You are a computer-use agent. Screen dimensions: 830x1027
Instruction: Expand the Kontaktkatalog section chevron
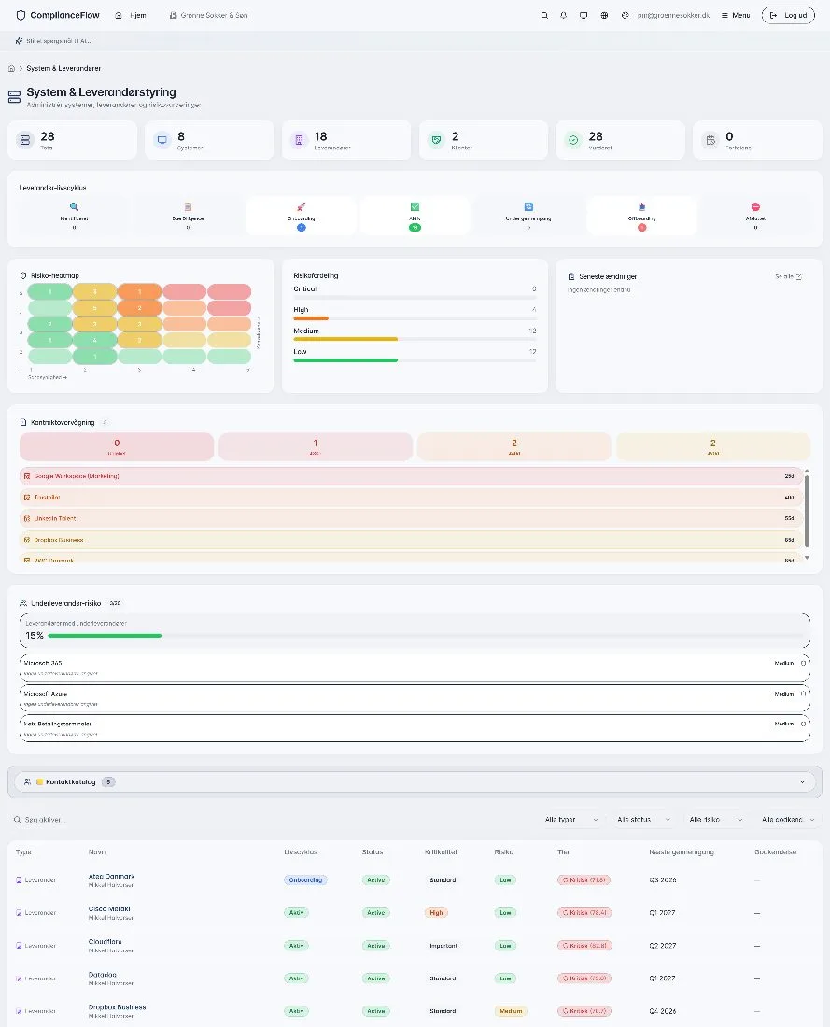[x=803, y=782]
